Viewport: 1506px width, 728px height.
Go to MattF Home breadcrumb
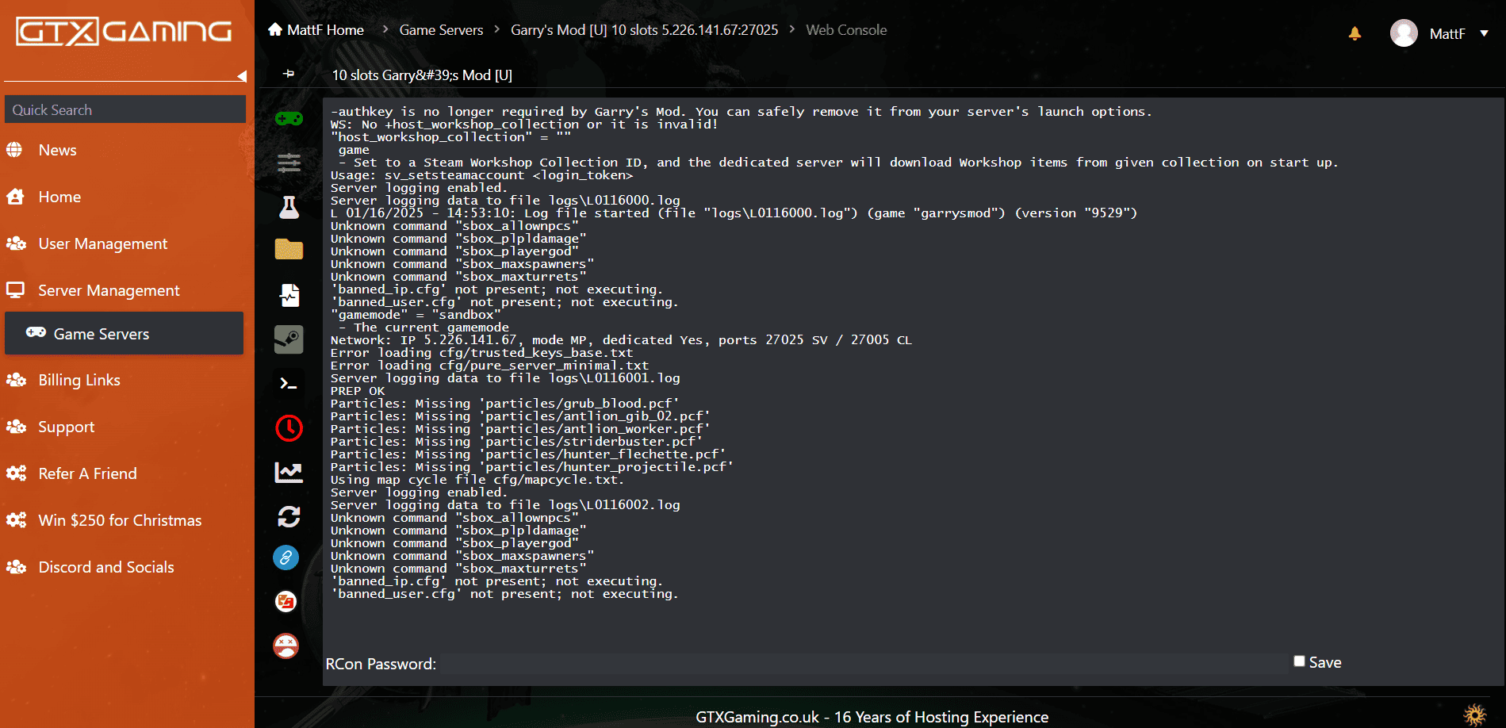(325, 30)
